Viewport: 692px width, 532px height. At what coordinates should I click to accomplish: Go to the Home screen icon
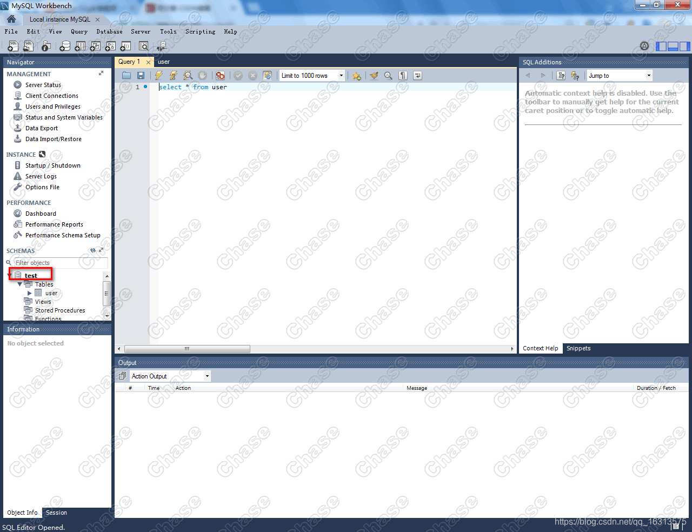point(11,19)
